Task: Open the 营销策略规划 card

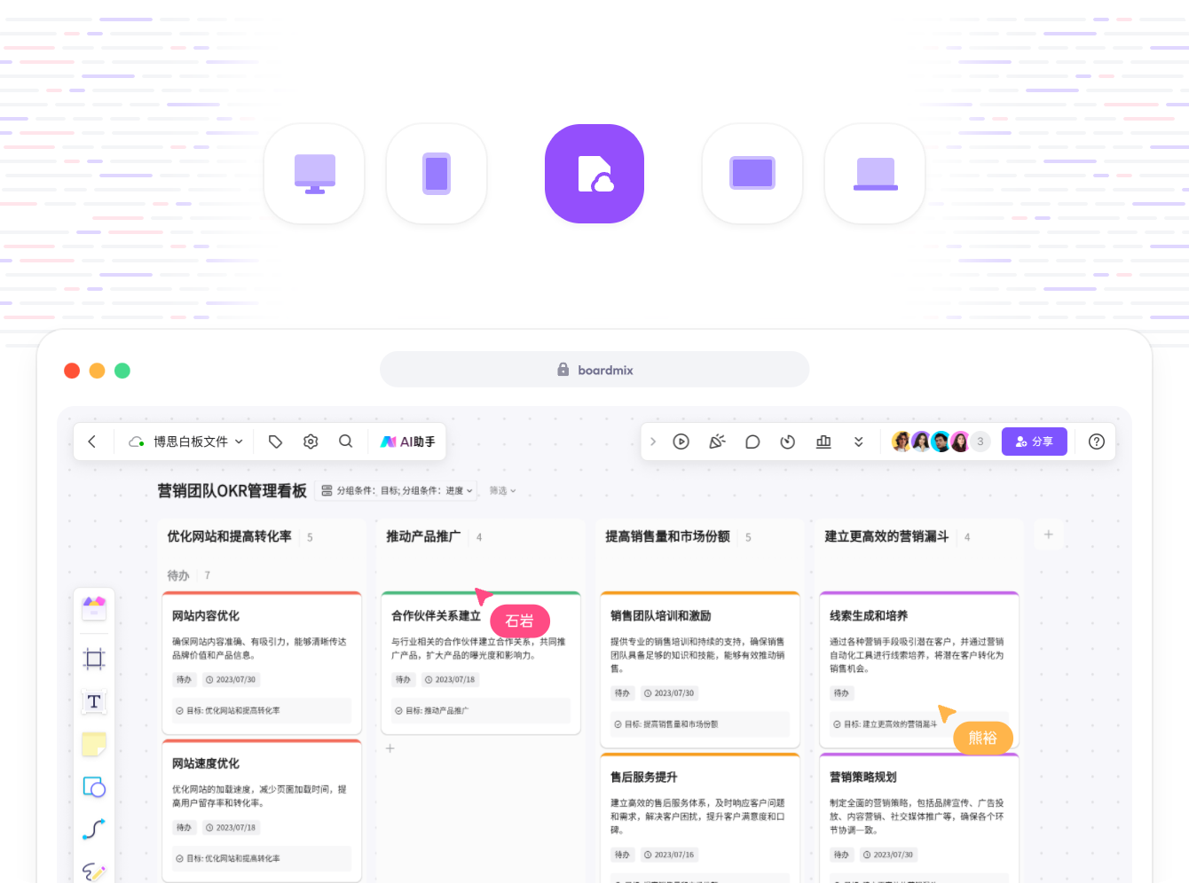Action: [x=919, y=817]
